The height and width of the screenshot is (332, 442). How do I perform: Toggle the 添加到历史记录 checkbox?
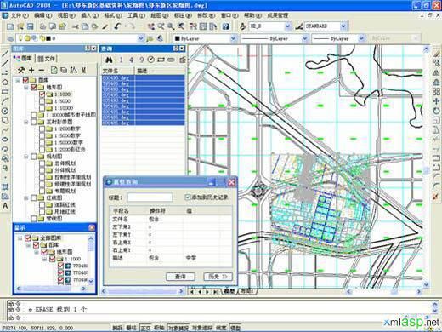pos(188,197)
